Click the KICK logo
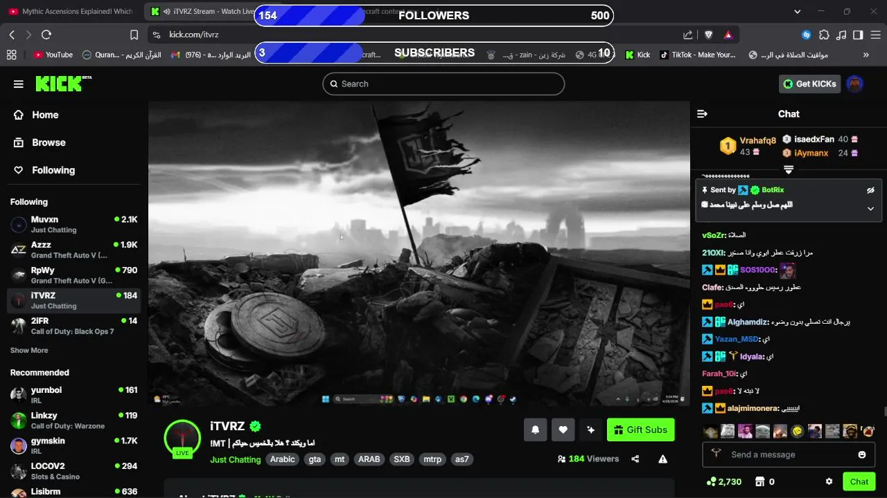 pos(63,84)
